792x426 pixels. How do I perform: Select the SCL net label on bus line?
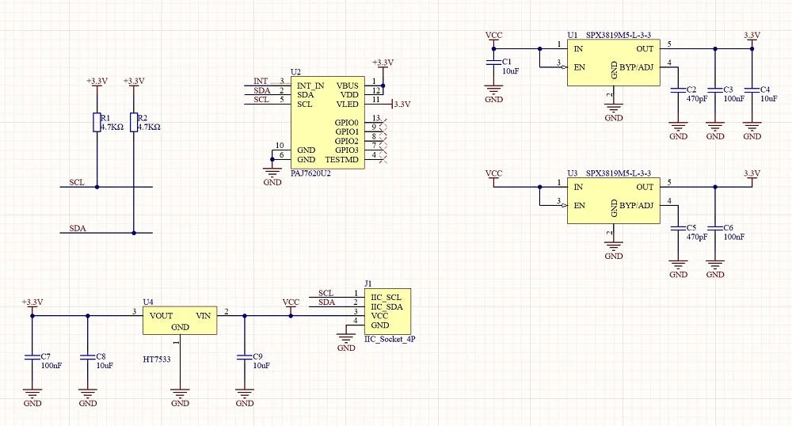click(77, 183)
